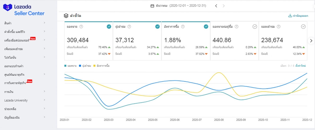Go to previous month arrow
This screenshot has height=130, width=315.
(x=216, y=6)
